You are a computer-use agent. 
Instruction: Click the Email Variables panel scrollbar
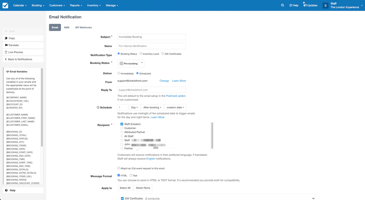(42, 107)
